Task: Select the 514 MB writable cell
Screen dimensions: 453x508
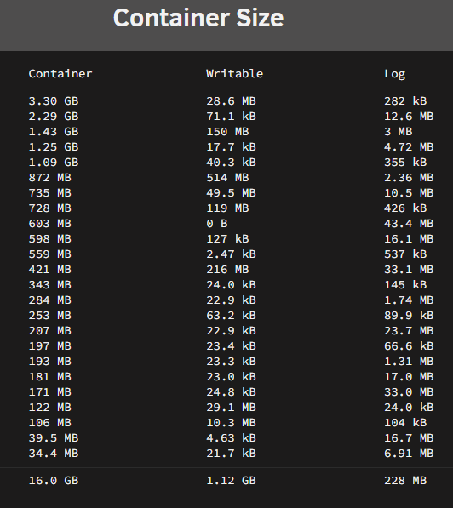Action: 227,178
